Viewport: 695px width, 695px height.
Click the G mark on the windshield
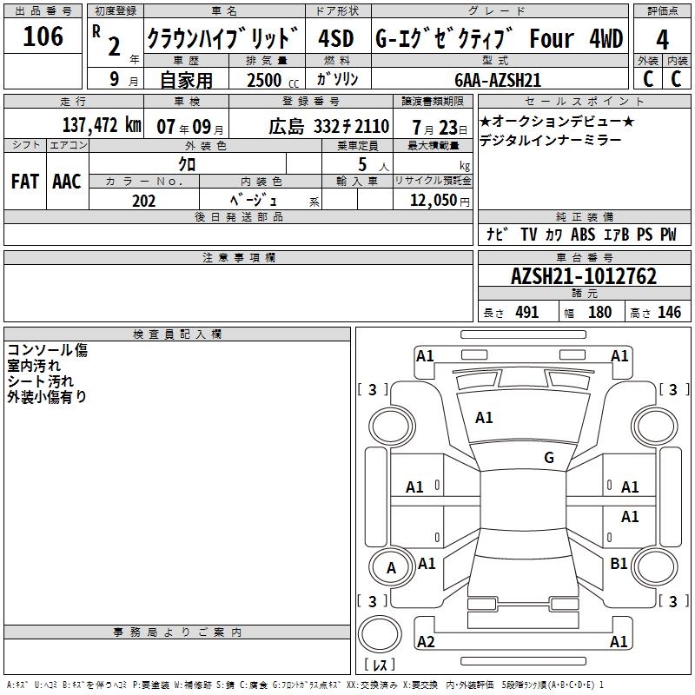click(x=548, y=458)
